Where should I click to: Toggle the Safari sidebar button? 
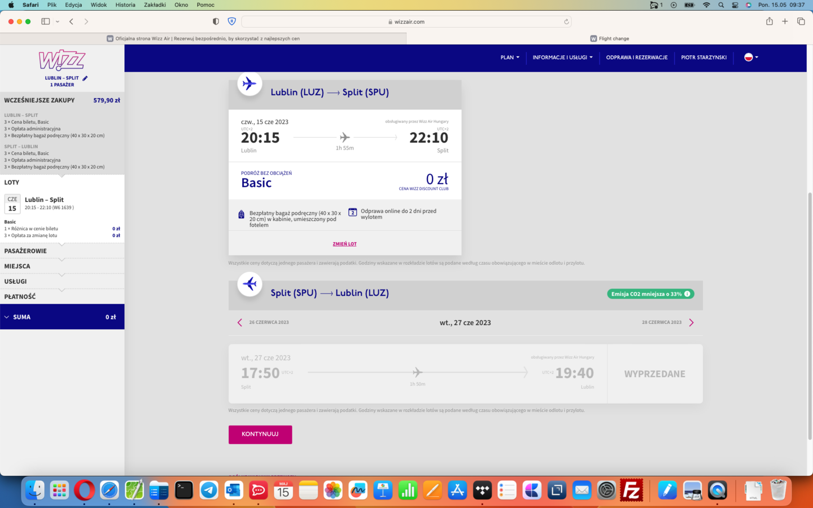[46, 21]
